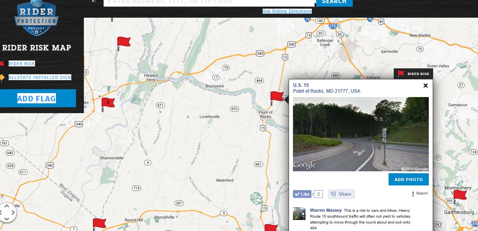Click the address search input field
The width and height of the screenshot is (478, 231).
209,2
